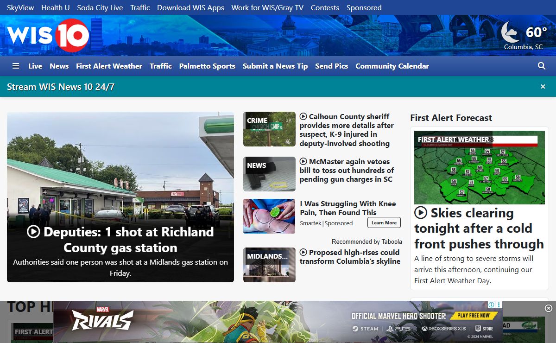Click the AdChoices info icon on the ad
This screenshot has width=556, height=343.
(x=491, y=305)
